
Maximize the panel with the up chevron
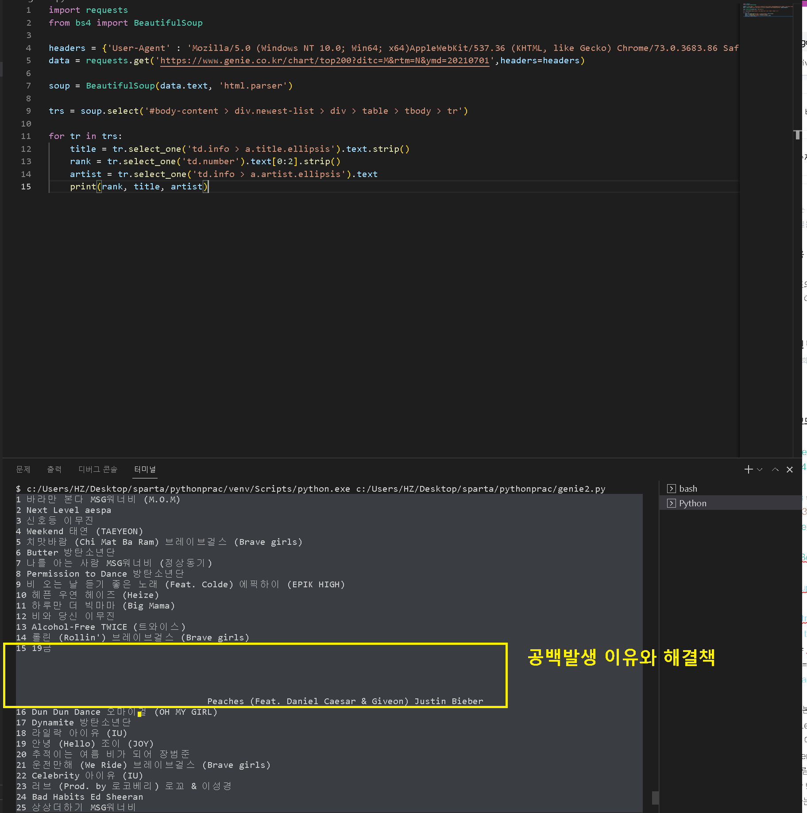click(x=775, y=470)
